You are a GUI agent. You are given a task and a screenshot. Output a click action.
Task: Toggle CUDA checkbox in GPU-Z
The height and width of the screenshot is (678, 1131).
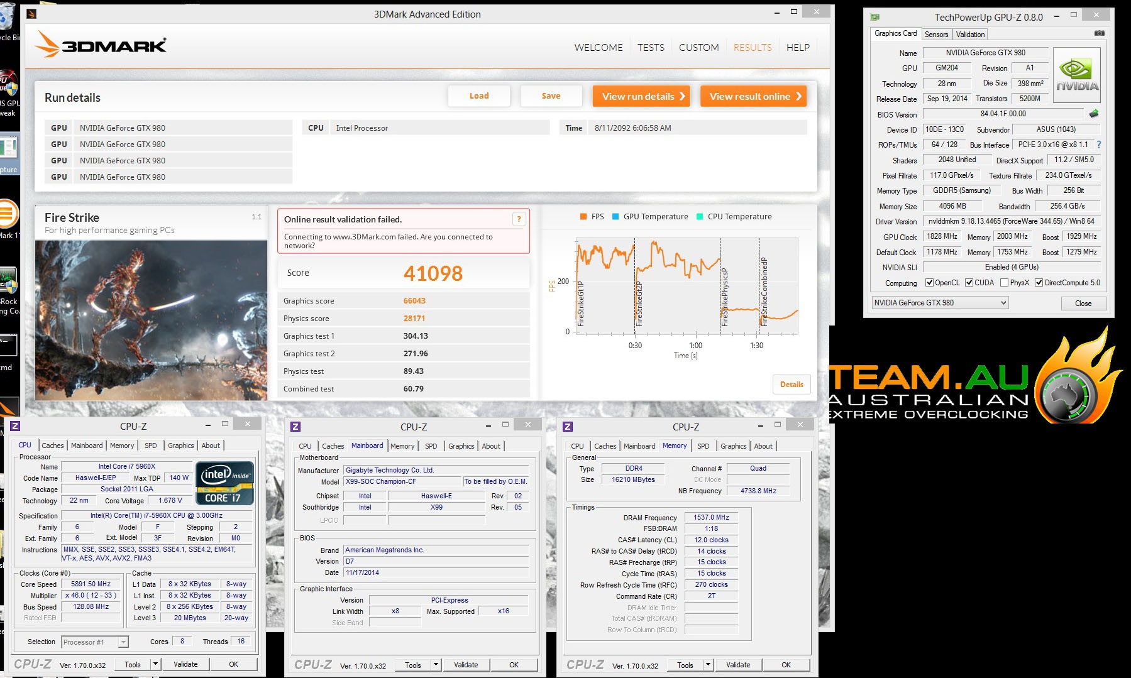click(x=969, y=283)
